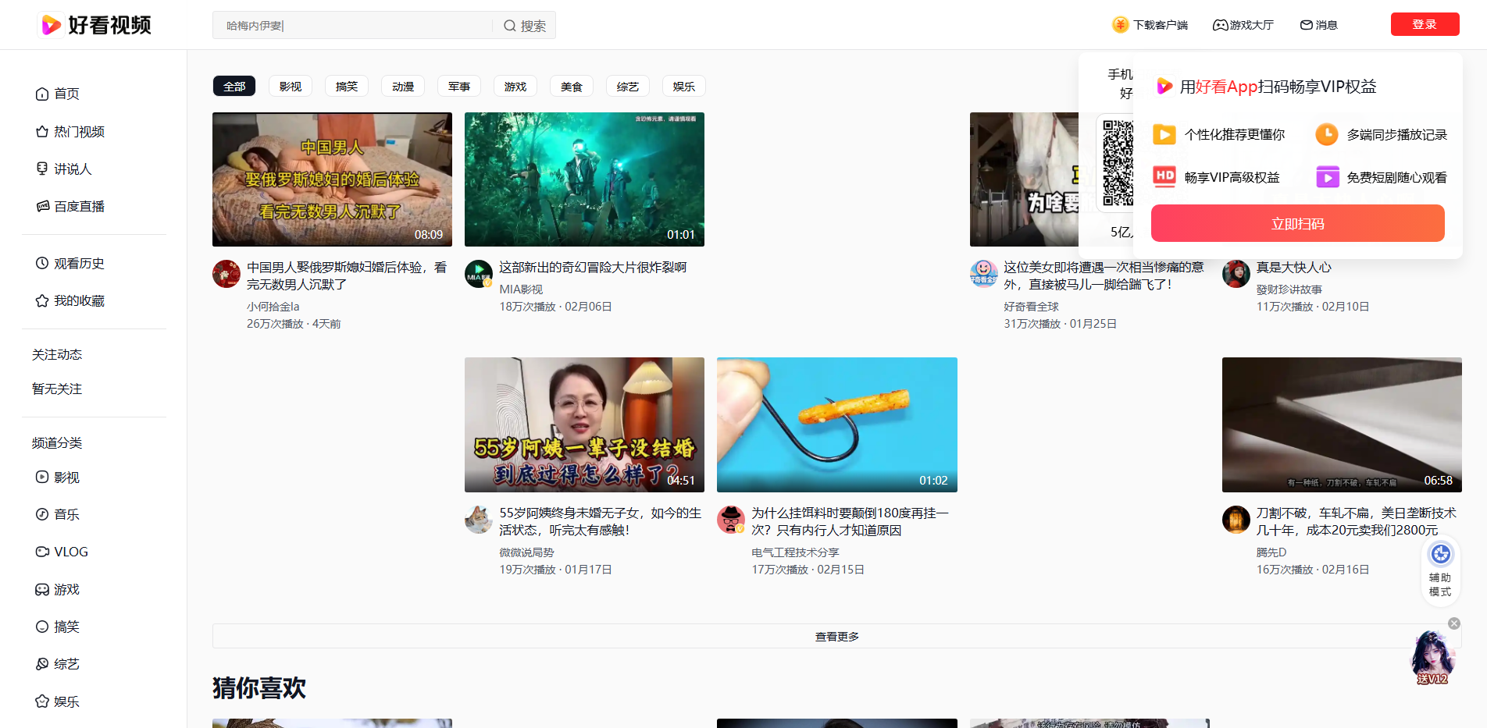The height and width of the screenshot is (728, 1487).
Task: Click the 登录 login button
Action: tap(1424, 23)
